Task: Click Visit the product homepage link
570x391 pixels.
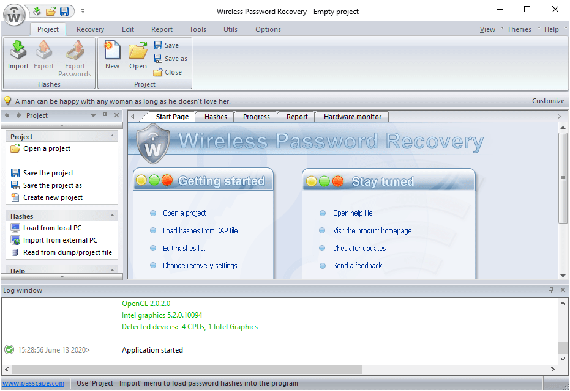Action: [372, 231]
